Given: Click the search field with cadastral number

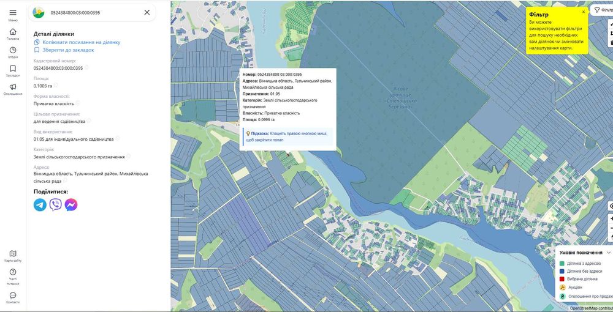Looking at the screenshot, I should coord(94,12).
